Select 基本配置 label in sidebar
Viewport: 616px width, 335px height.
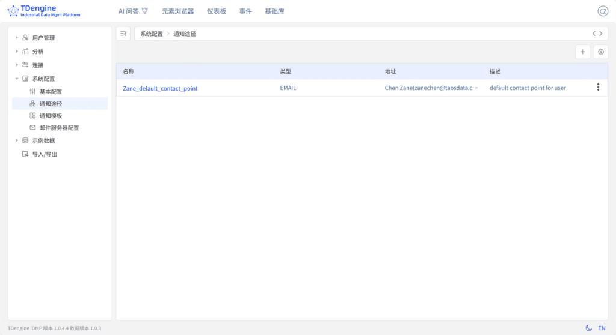(51, 92)
